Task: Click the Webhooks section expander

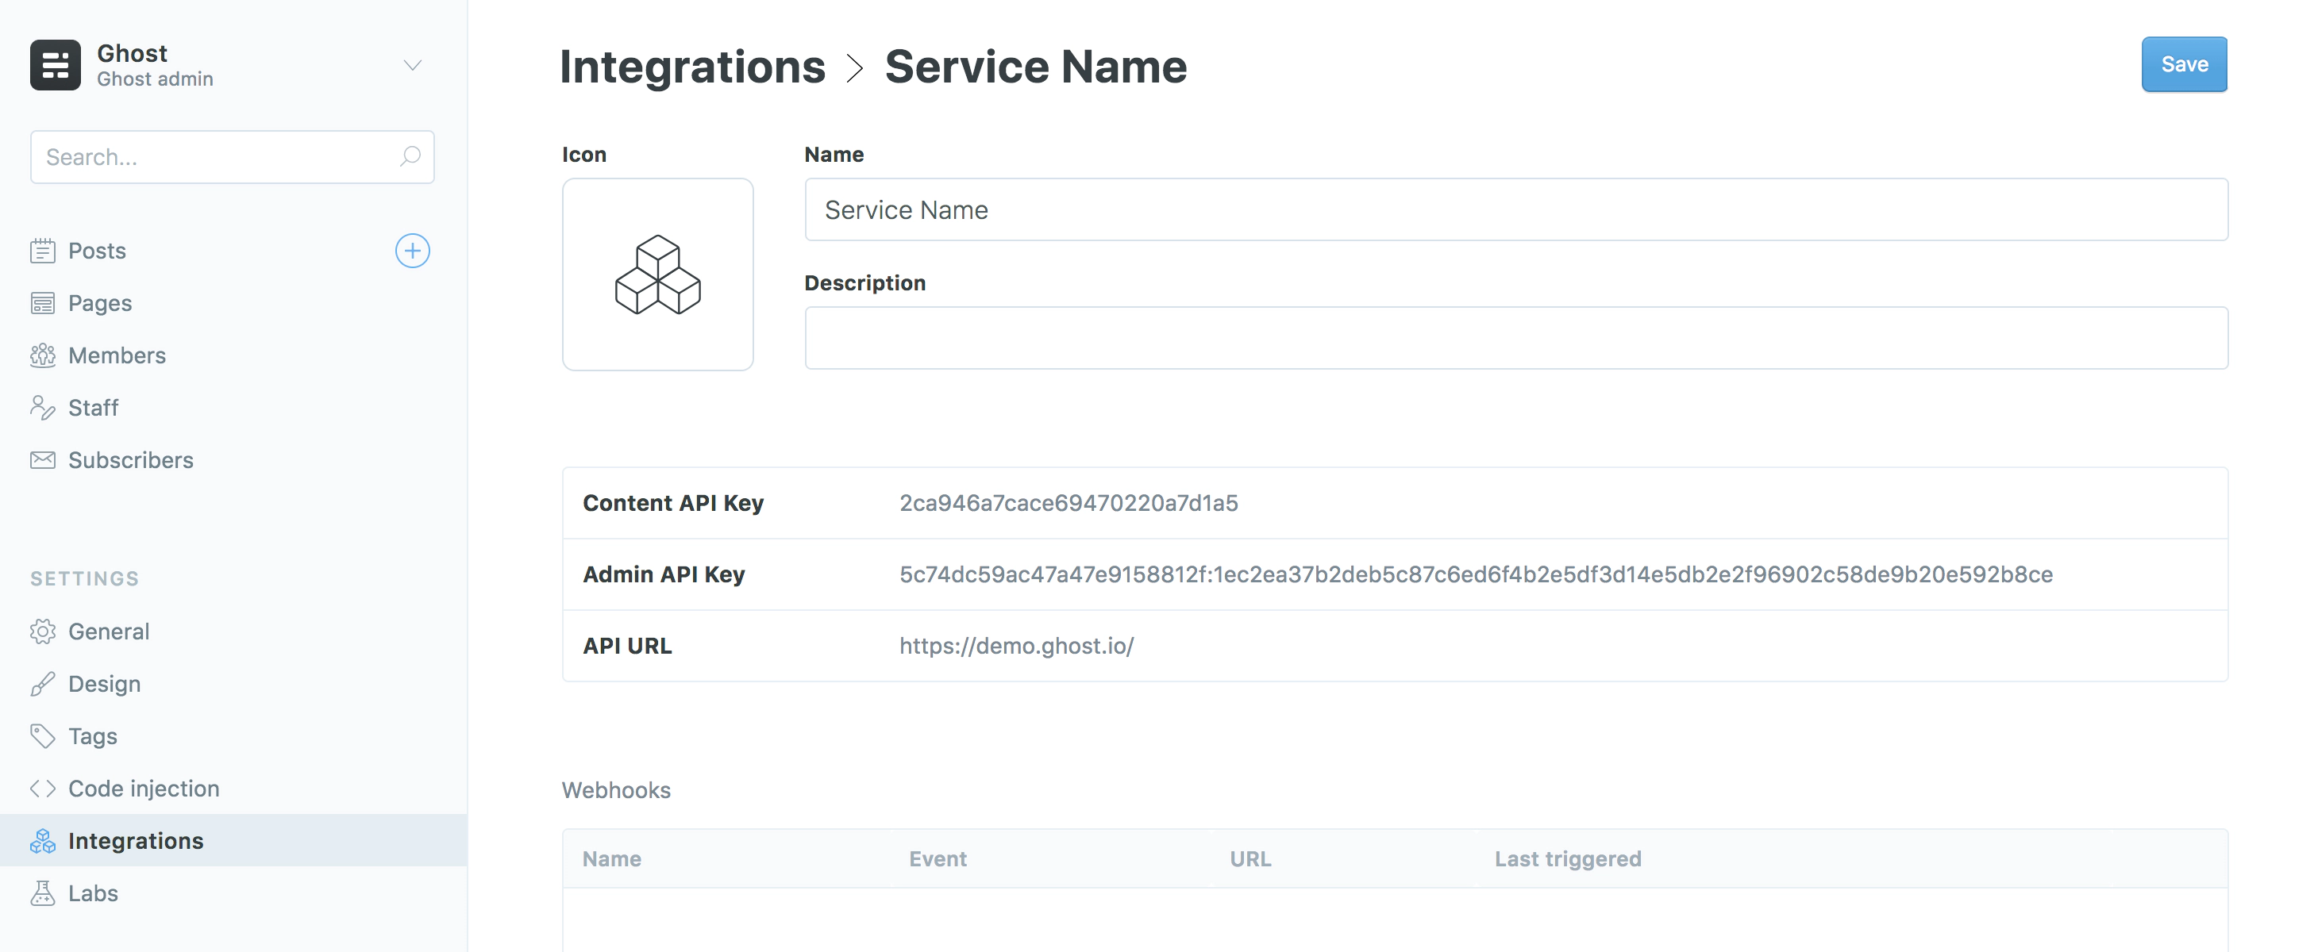Action: (x=617, y=789)
